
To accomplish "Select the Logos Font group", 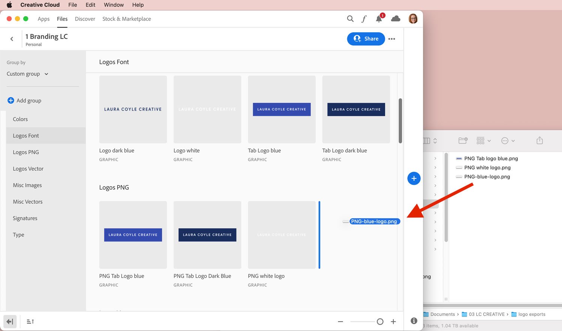I will coord(46,136).
